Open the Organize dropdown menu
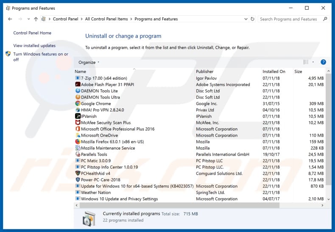 (89, 62)
